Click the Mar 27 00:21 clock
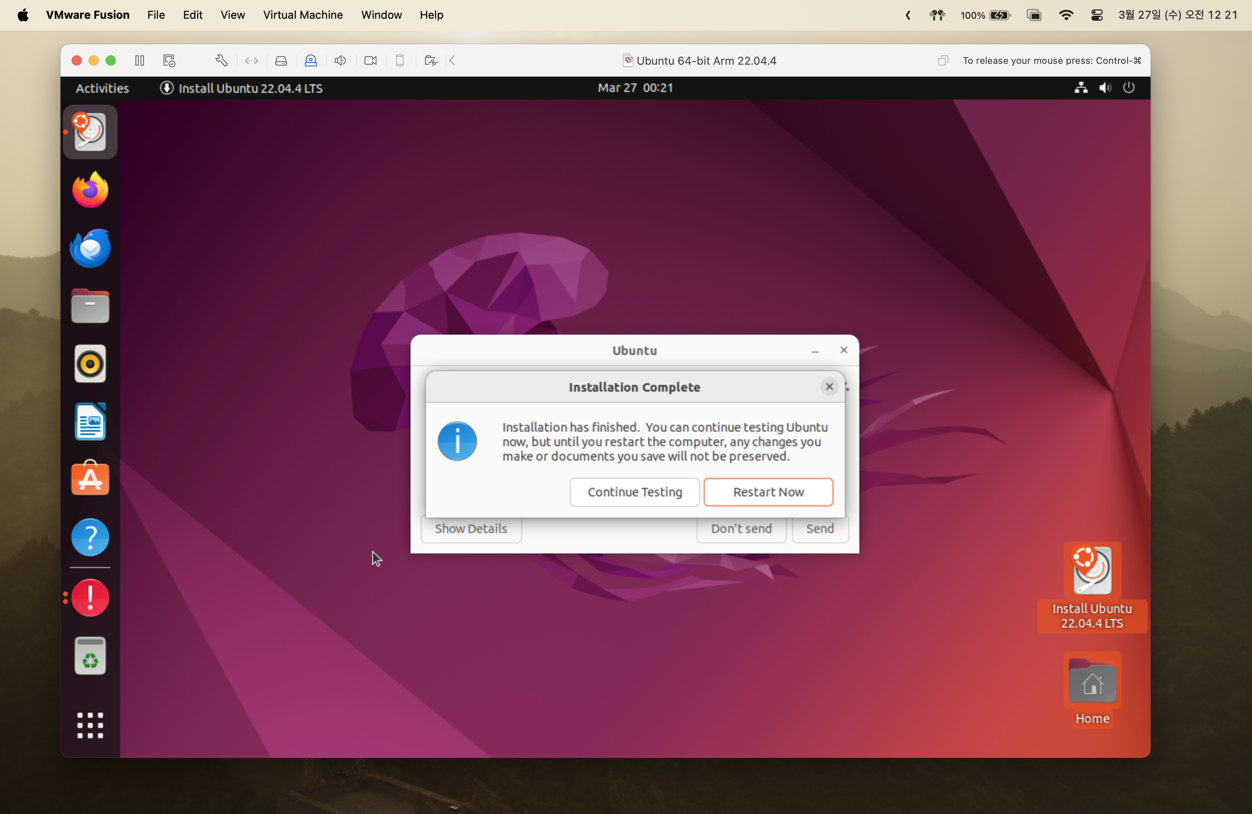This screenshot has width=1252, height=814. tap(635, 87)
